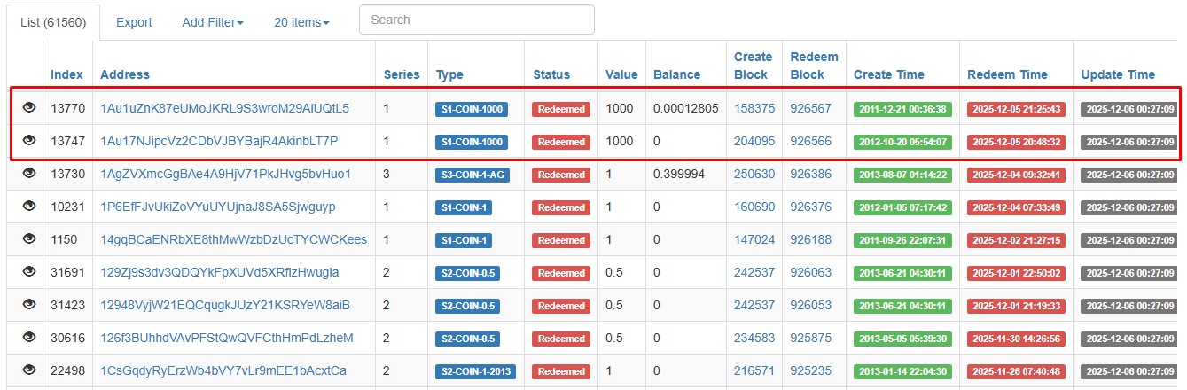Click create block 216571 link
Image resolution: width=1187 pixels, height=390 pixels.
click(x=754, y=370)
